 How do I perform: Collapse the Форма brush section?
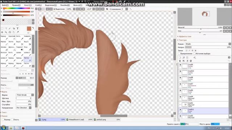tap(4, 92)
